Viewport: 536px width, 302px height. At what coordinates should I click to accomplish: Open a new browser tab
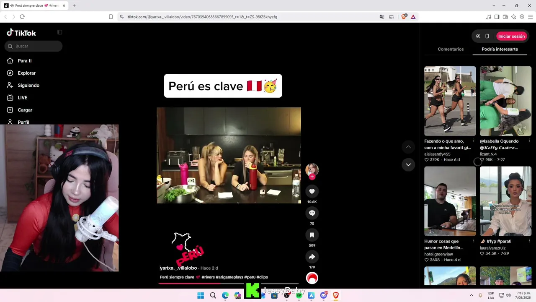coord(74,5)
